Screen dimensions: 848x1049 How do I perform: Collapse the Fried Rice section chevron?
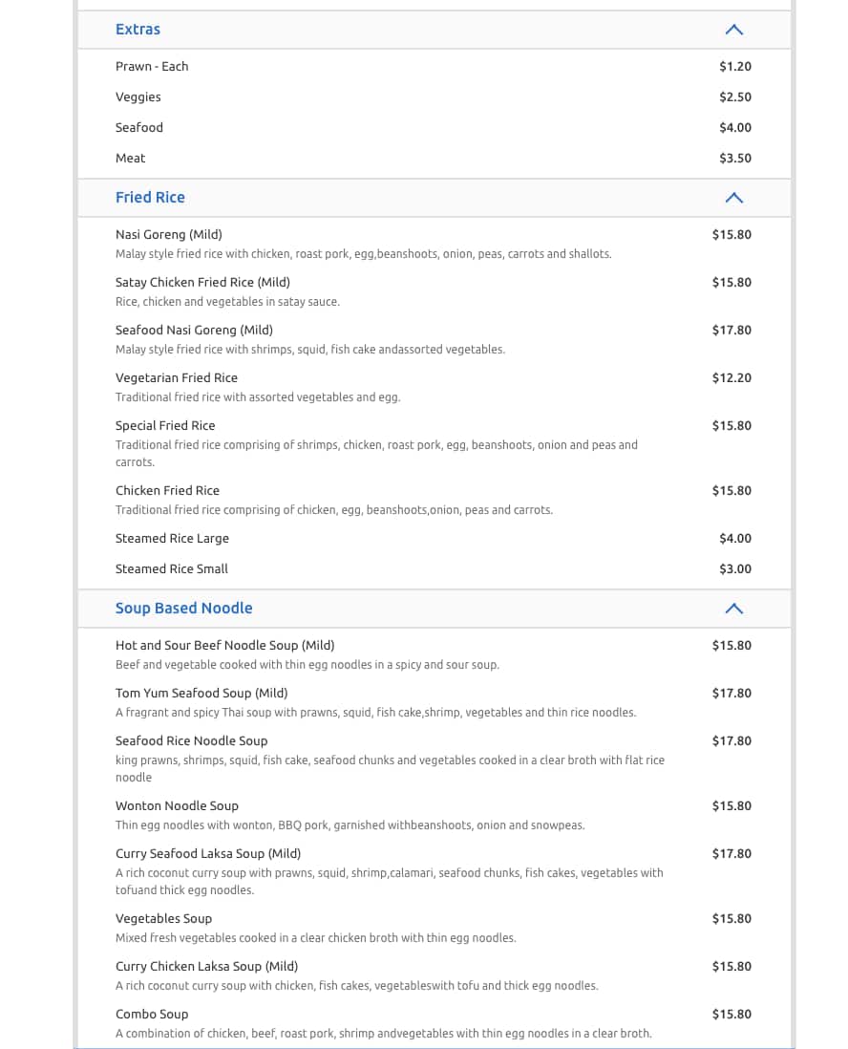pyautogui.click(x=732, y=198)
